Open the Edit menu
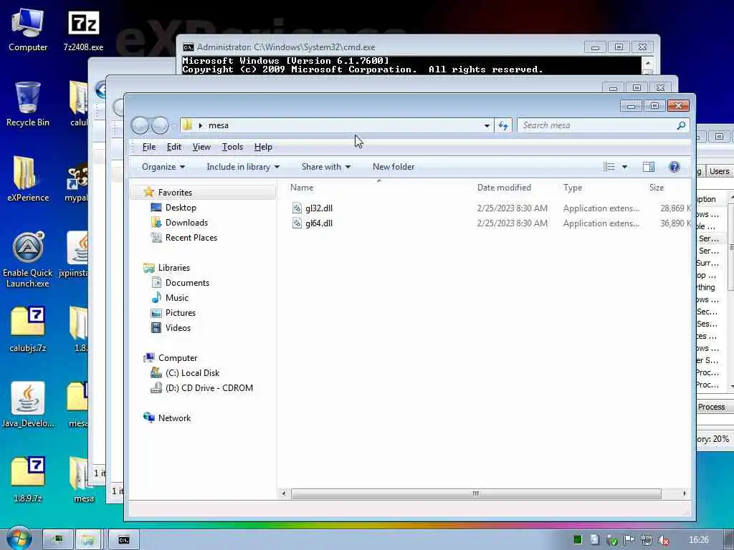The height and width of the screenshot is (550, 734). [x=173, y=147]
